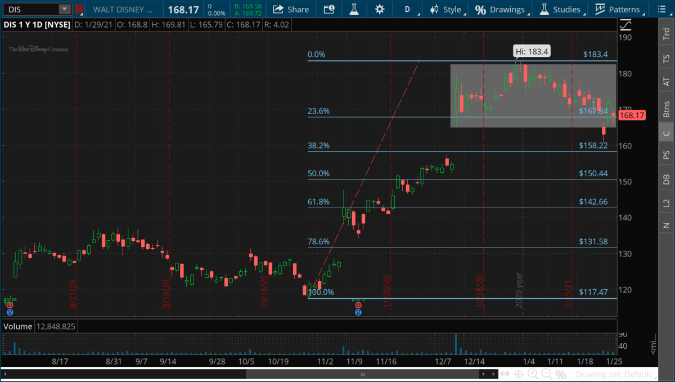Click the 11/20/20 expiration date marker
Screen dimensions: 675x382
click(387, 291)
